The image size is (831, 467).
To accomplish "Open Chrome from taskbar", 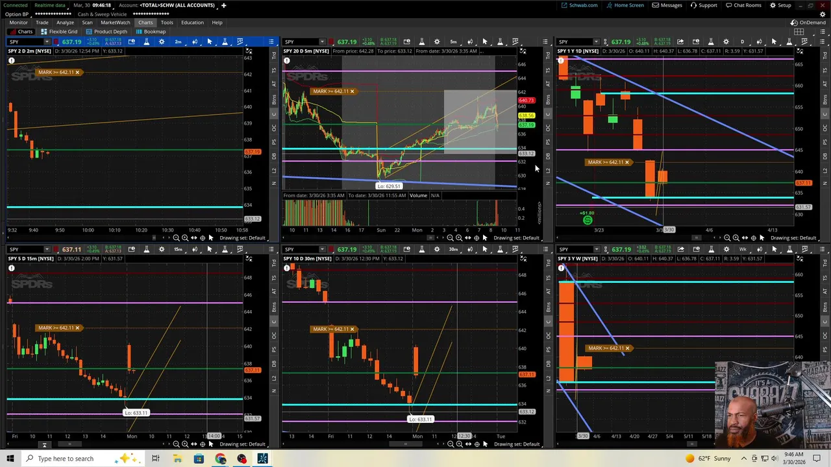I will [221, 459].
